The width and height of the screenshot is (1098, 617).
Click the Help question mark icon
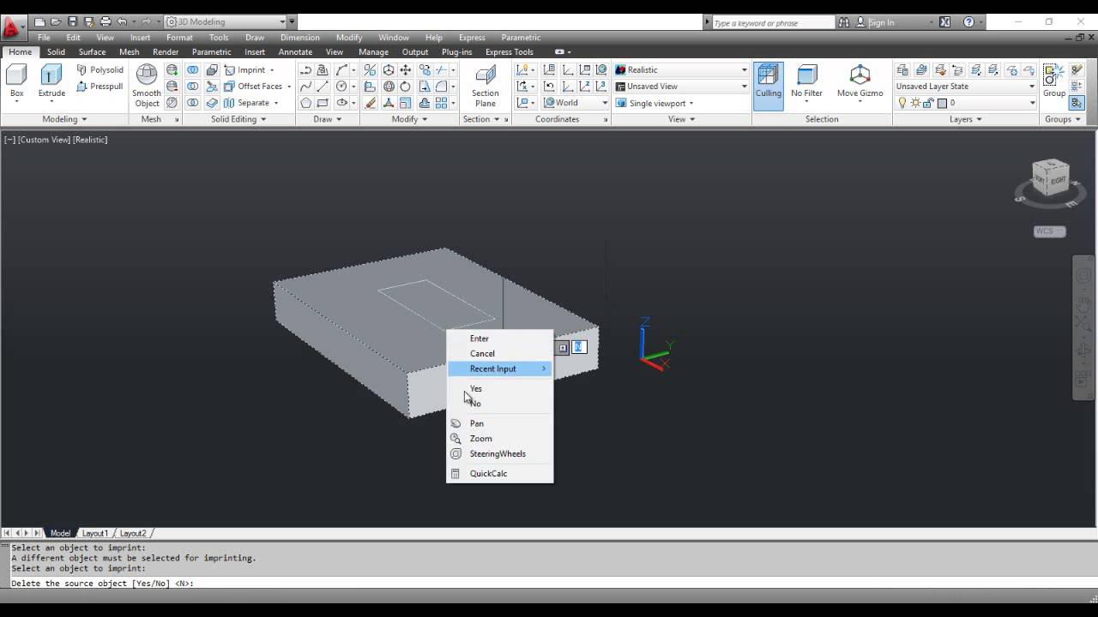pos(968,22)
